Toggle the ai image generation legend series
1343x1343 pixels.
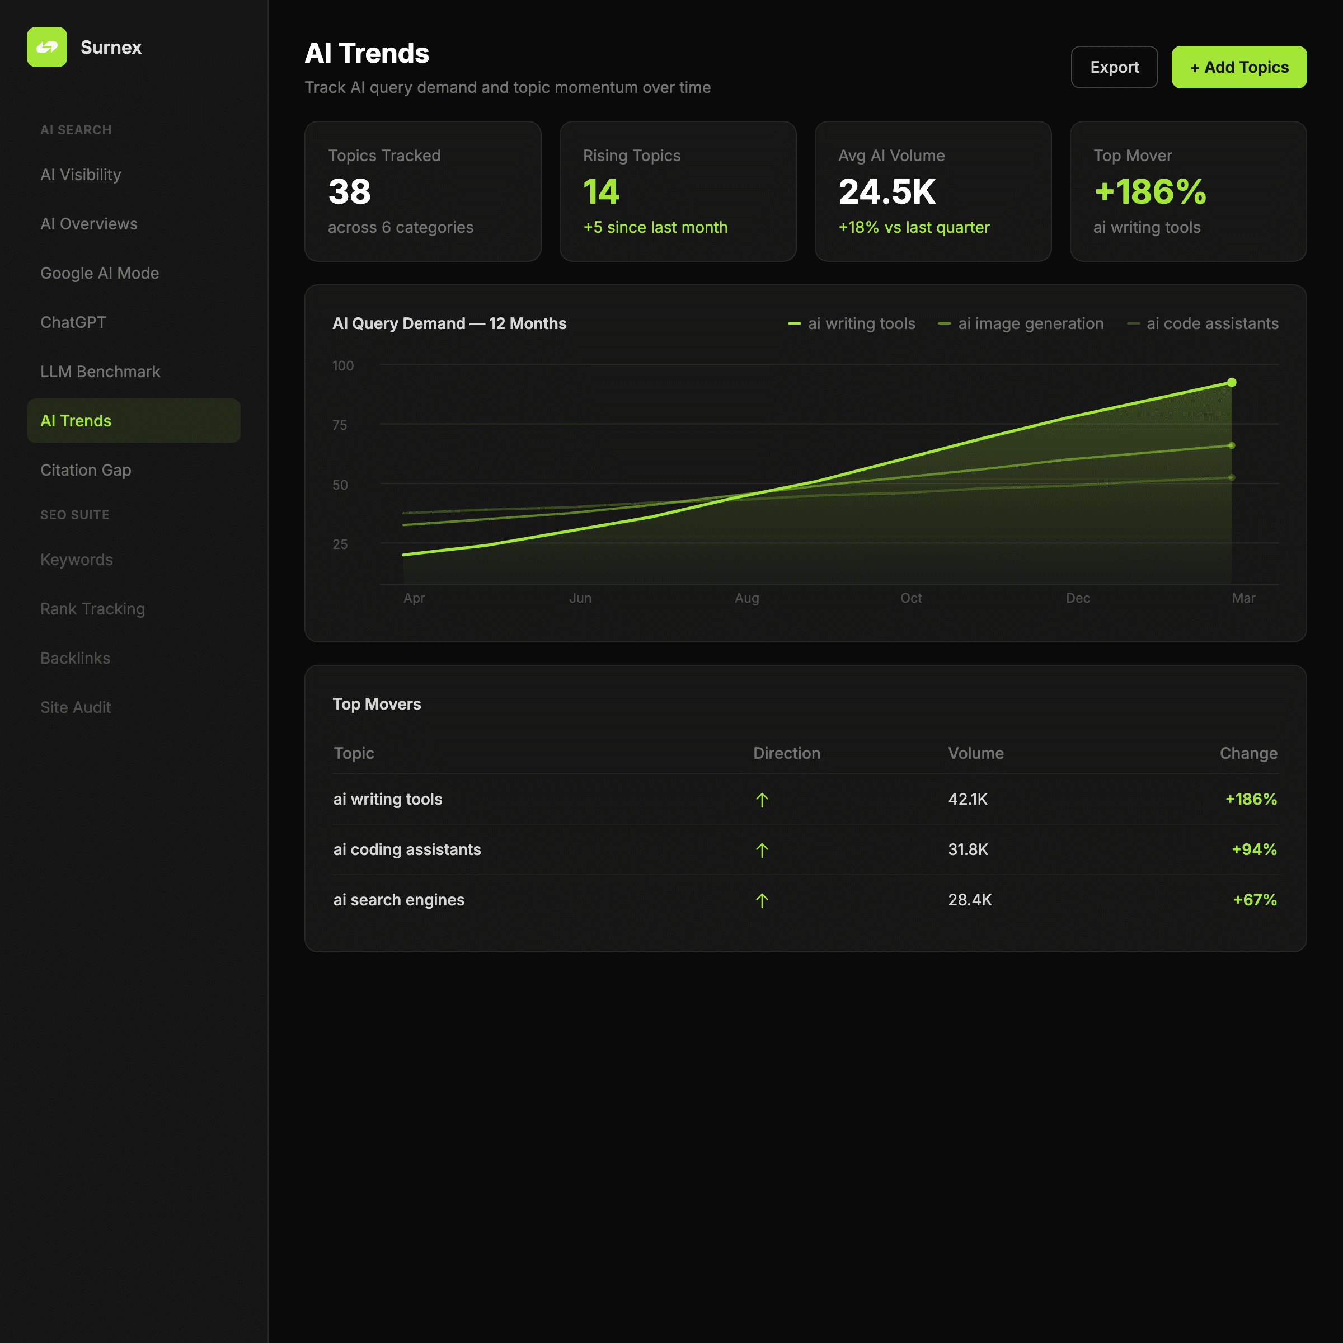[1020, 323]
